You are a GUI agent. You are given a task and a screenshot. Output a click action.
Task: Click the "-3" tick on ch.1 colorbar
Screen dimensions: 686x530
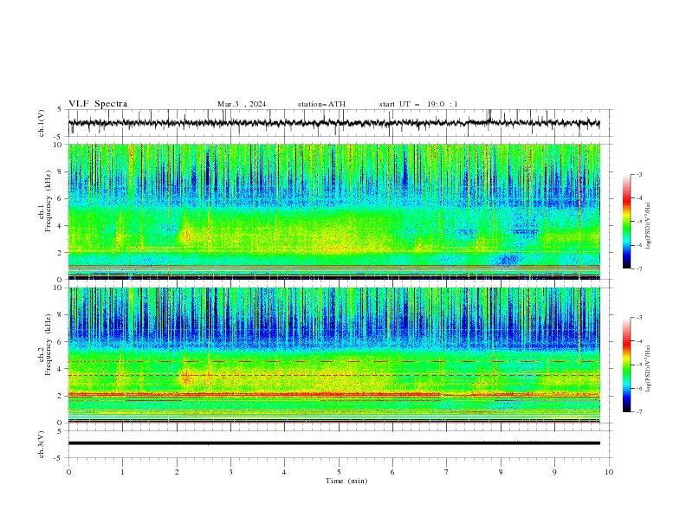(638, 174)
